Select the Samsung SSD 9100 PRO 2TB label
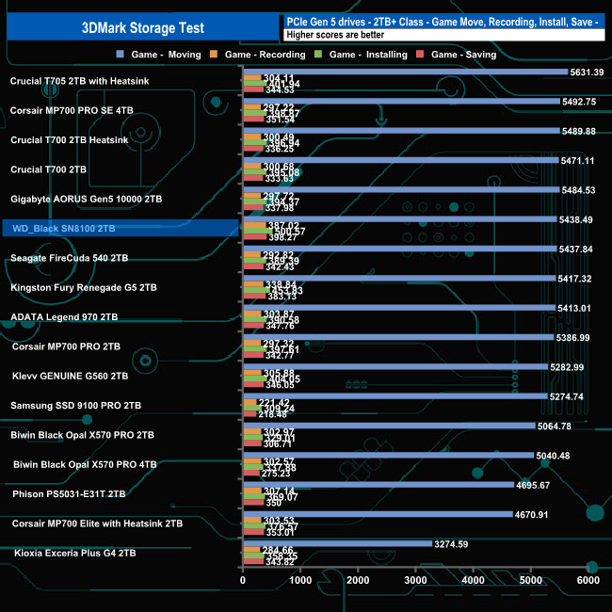This screenshot has width=612, height=612. 75,406
